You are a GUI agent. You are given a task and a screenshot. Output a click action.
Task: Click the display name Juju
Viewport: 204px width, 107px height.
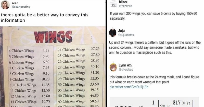point(121,31)
